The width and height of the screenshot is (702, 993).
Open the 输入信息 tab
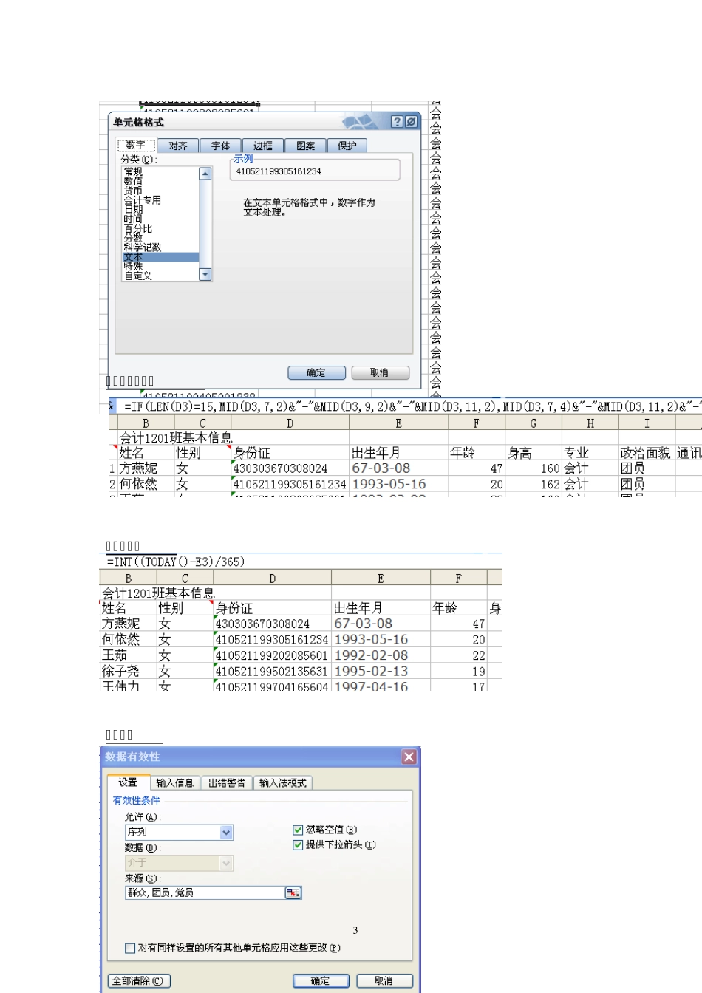click(x=175, y=783)
